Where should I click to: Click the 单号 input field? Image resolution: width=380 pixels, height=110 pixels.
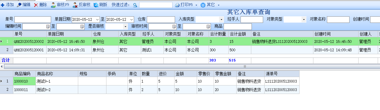pyautogui.click(x=33, y=19)
